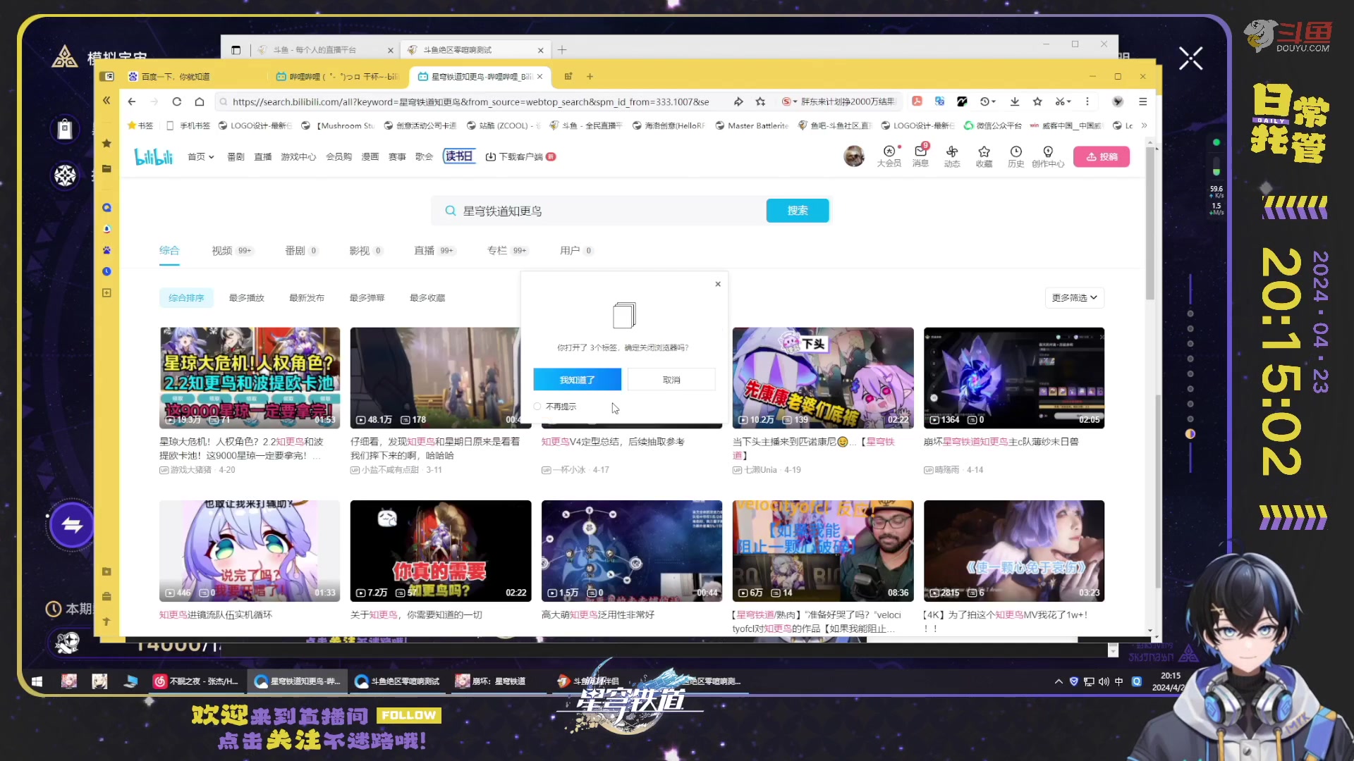This screenshot has height=761, width=1354.
Task: Click the sidebar paw Baidu icon
Action: (x=106, y=250)
